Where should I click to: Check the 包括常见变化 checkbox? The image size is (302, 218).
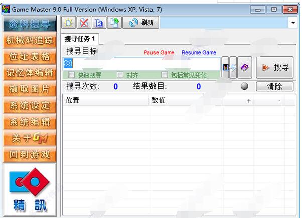tap(165, 75)
